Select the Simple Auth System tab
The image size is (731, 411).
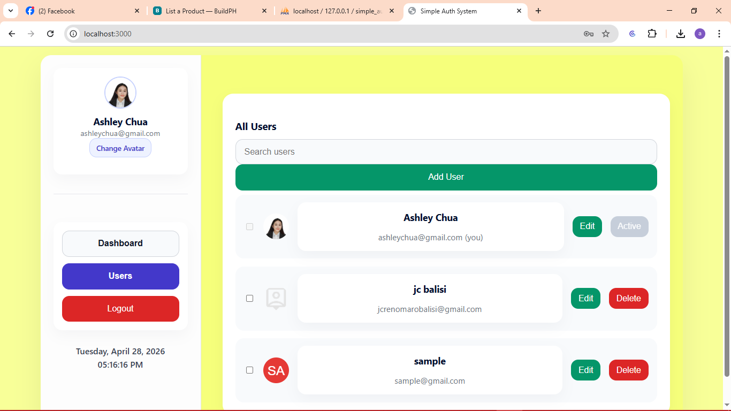pos(465,11)
